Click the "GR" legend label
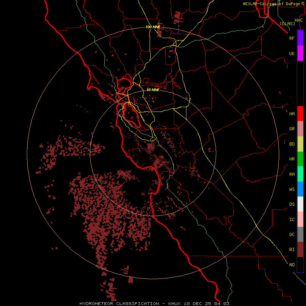The width and height of the screenshot is (306, 306). pos(292,129)
